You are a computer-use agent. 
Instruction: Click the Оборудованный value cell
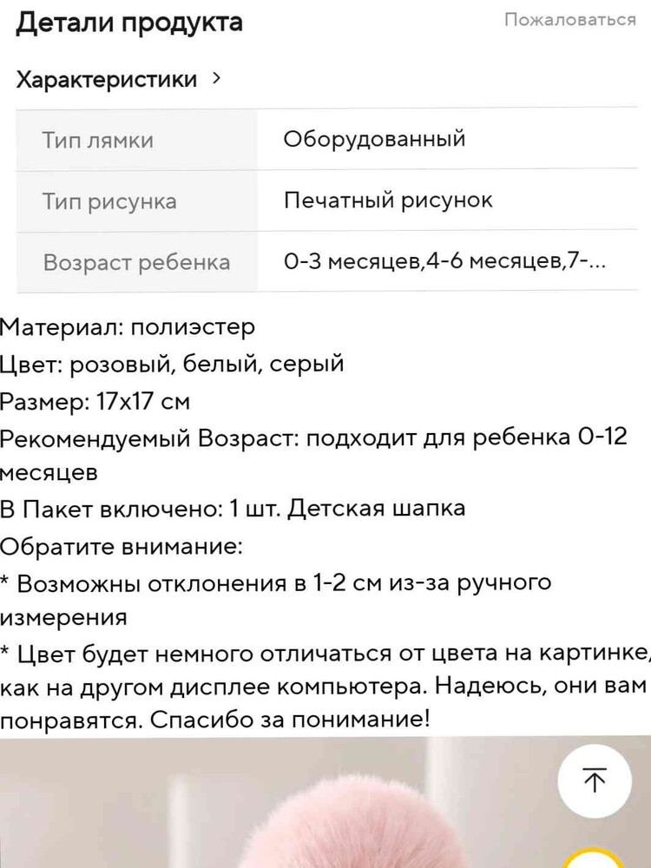374,139
